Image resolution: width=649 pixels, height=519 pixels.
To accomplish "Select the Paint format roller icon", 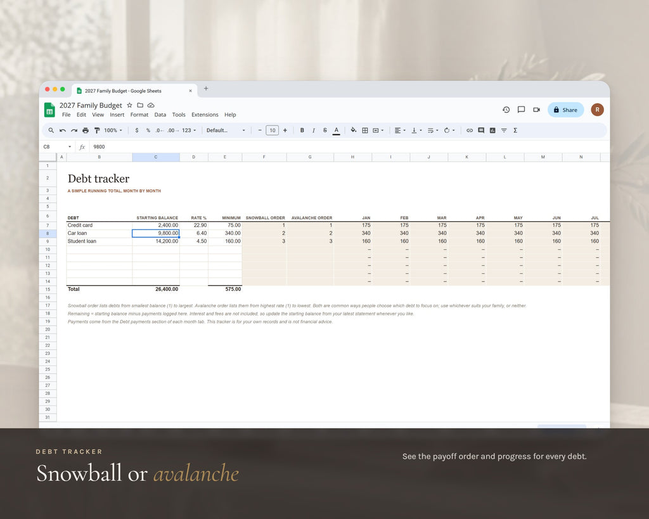I will point(97,131).
